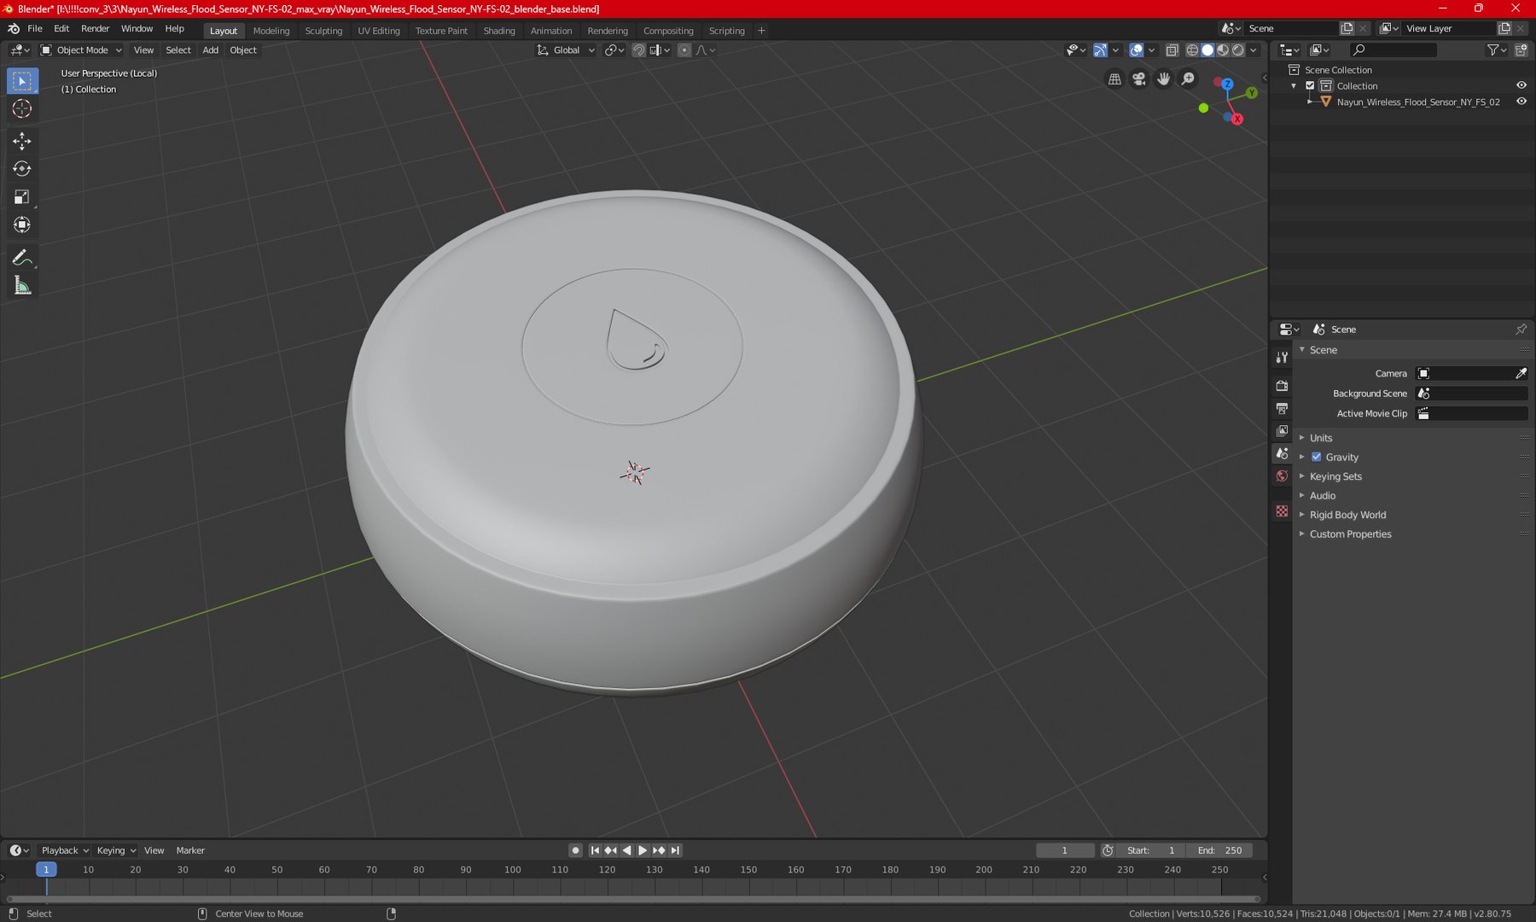Open the Global transform orientation dropdown

566,50
